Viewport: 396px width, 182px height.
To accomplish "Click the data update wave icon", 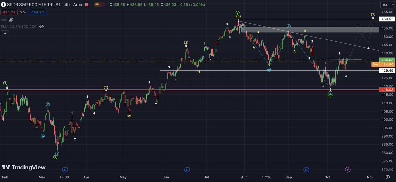I will [103, 5].
